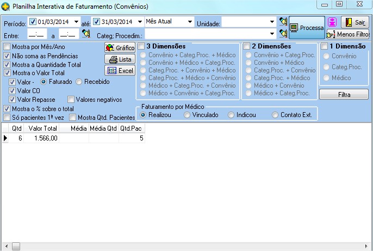373x251 pixels.
Task: Click the Sair exit button
Action: (355, 22)
